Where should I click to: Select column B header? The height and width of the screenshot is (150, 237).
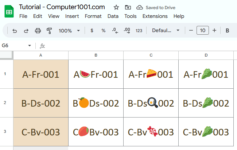click(x=96, y=55)
